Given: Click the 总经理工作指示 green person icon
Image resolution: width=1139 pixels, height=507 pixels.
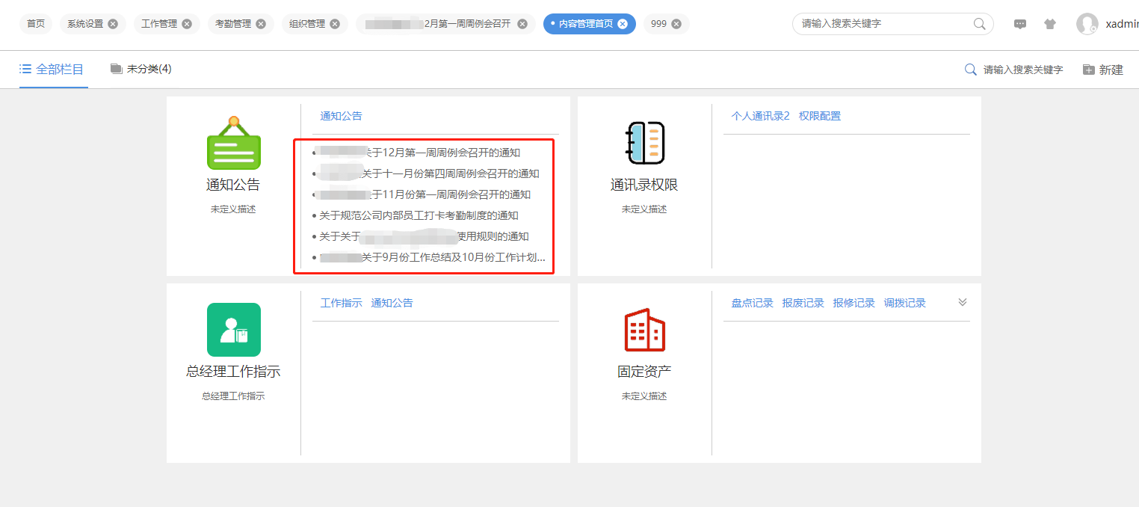Looking at the screenshot, I should [233, 330].
